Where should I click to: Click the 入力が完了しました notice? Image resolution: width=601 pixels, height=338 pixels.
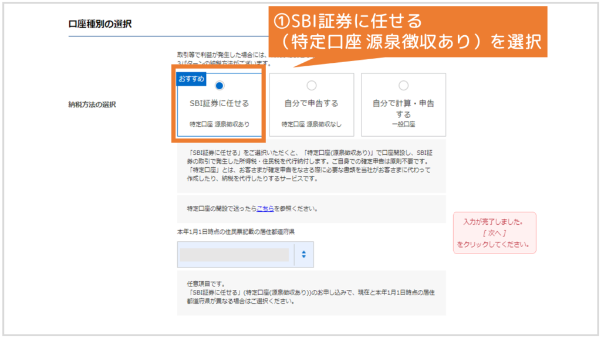pyautogui.click(x=494, y=233)
